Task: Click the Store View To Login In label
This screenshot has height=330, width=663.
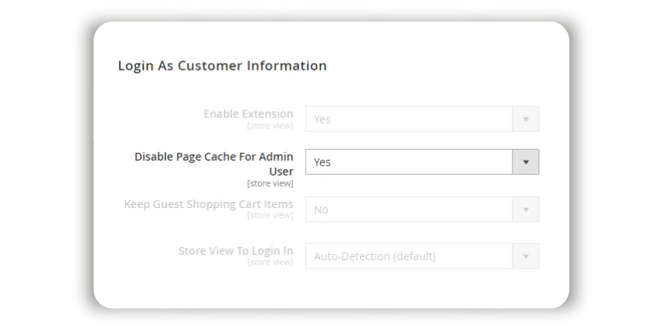Action: (x=236, y=251)
